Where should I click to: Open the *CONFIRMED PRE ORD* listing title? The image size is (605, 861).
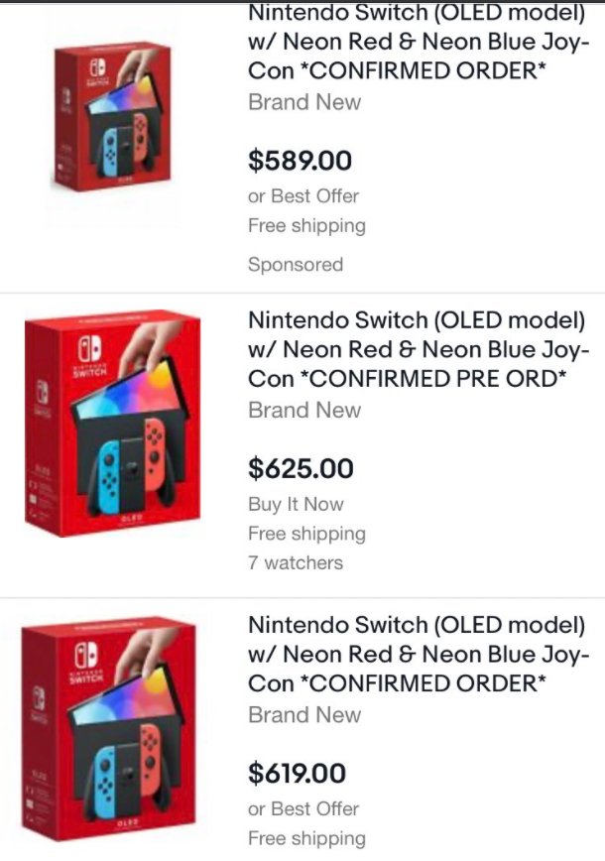click(419, 349)
